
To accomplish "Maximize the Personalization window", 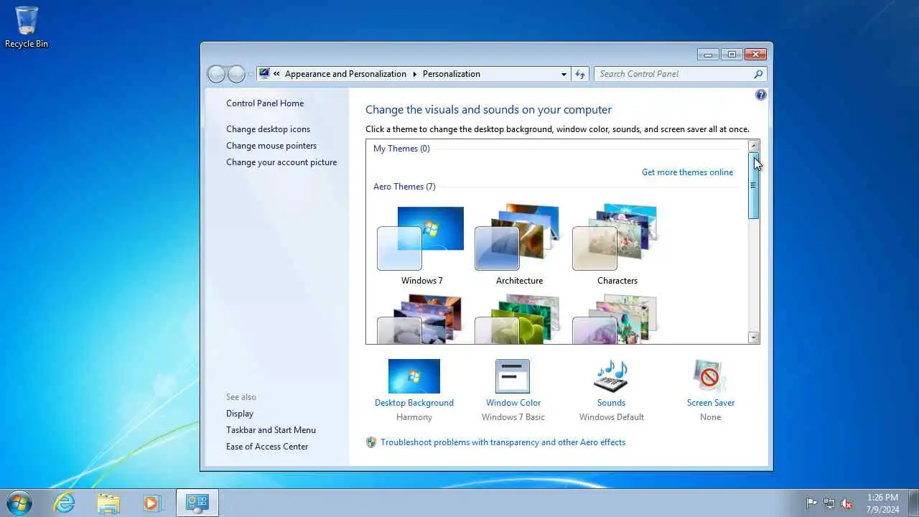I will [732, 55].
